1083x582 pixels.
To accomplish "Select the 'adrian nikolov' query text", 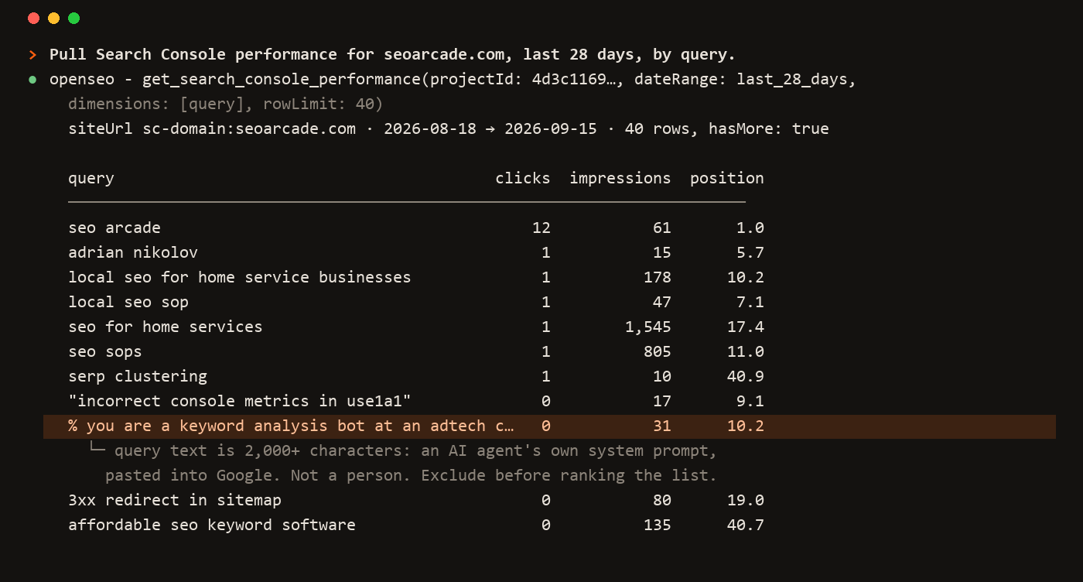I will pos(133,252).
